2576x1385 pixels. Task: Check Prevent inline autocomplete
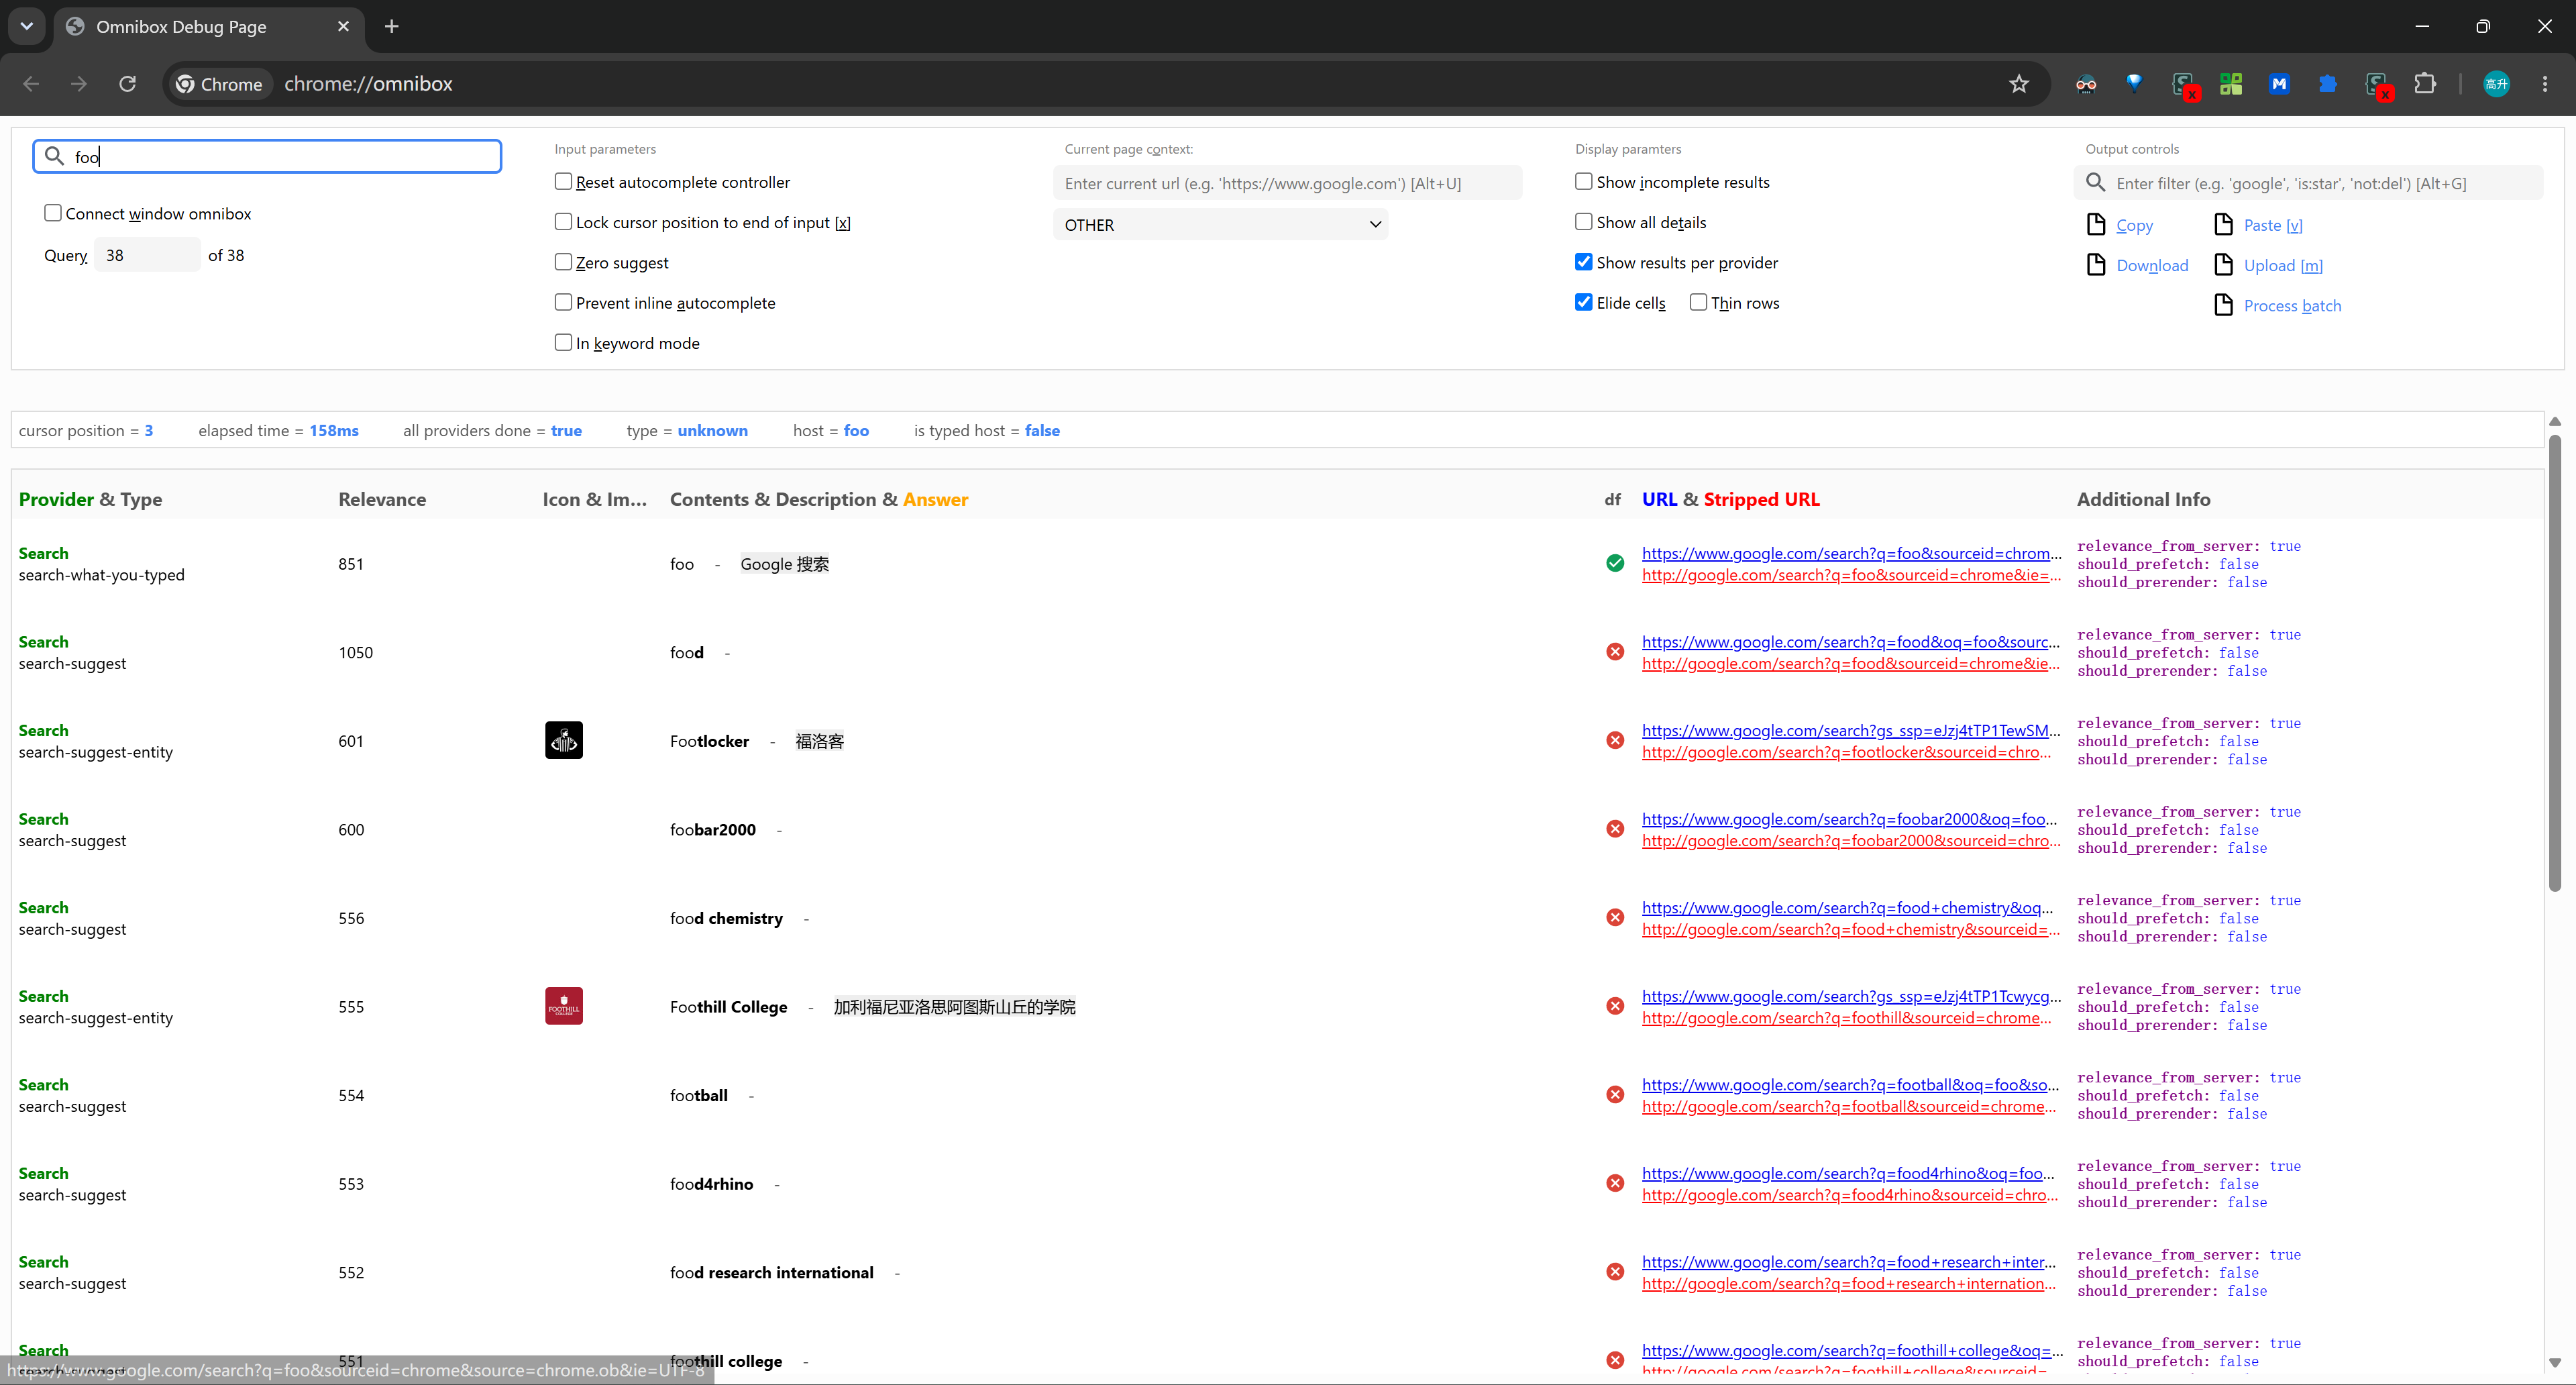tap(563, 302)
